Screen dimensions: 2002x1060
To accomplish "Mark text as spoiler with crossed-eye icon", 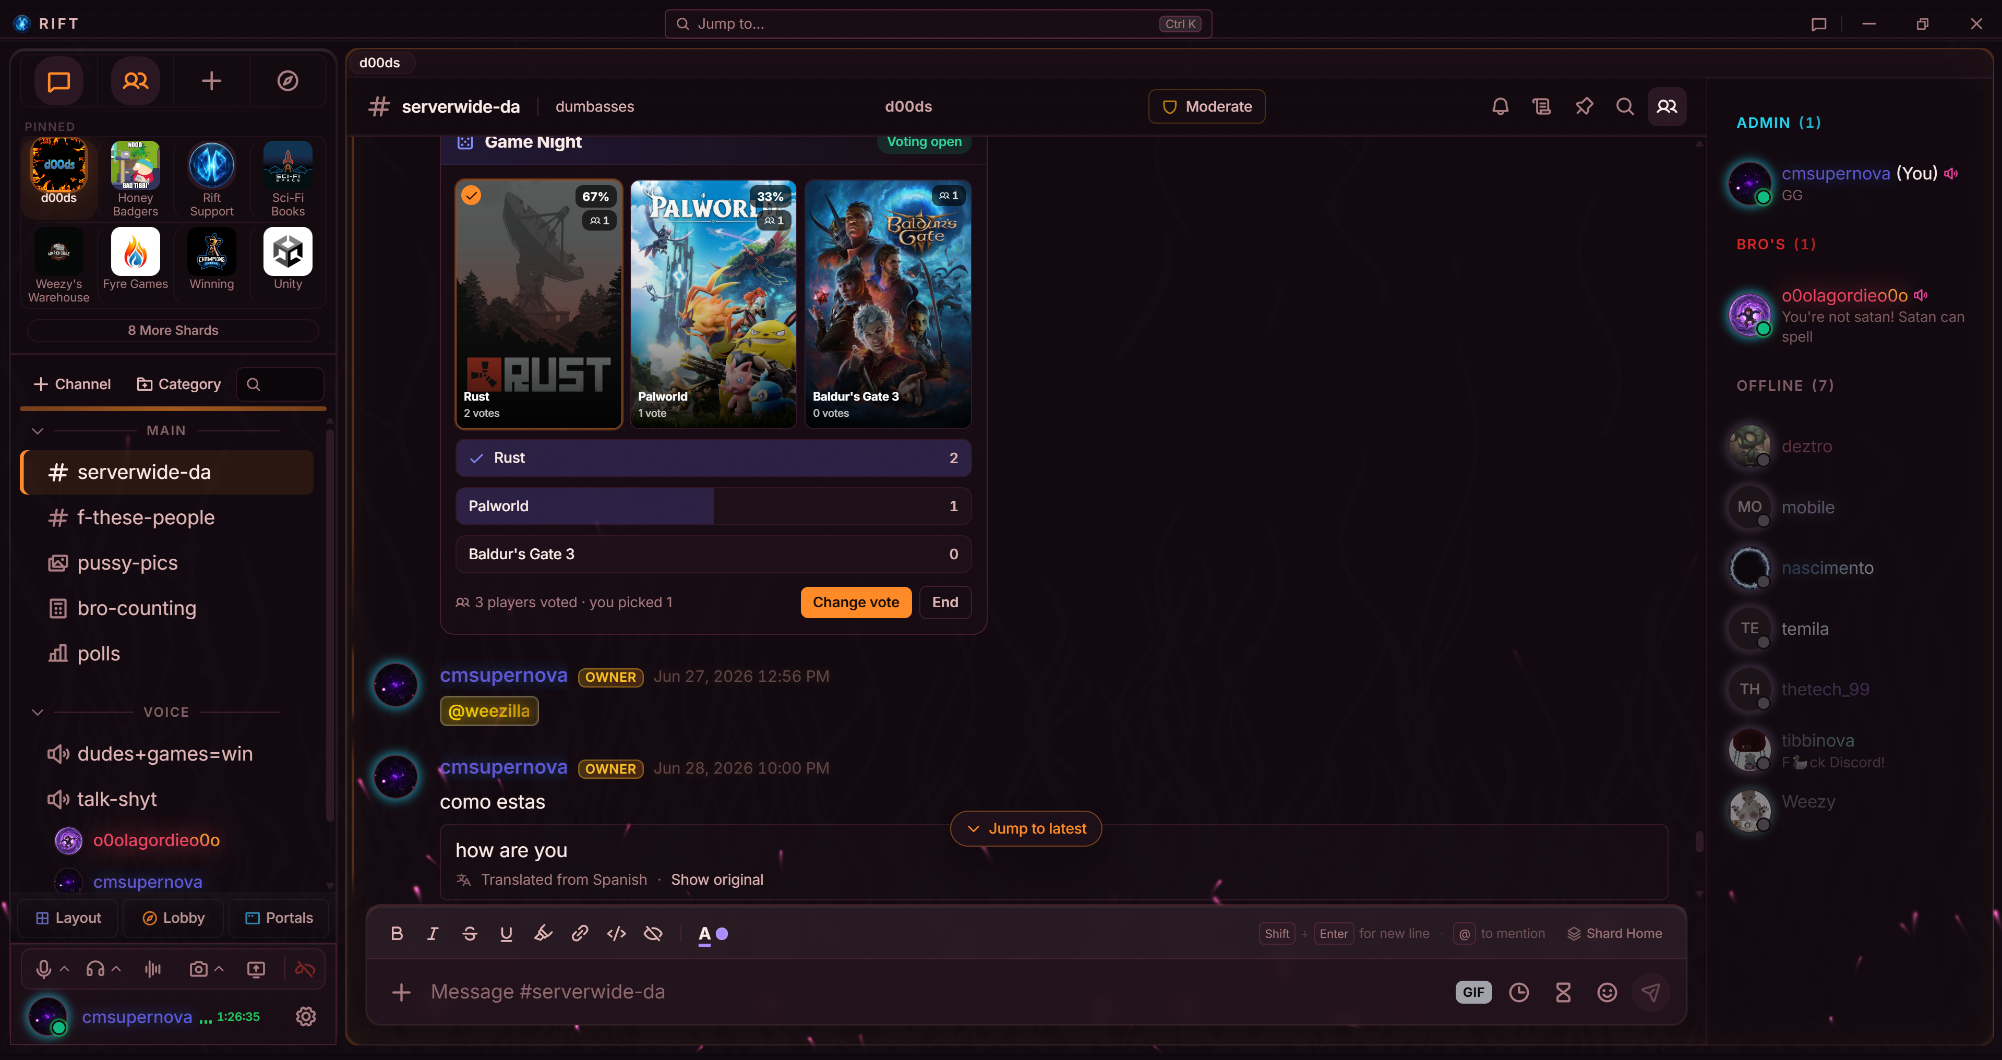I will [x=654, y=933].
